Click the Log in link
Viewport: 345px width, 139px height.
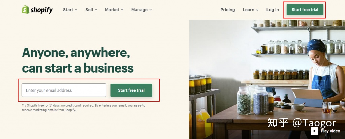coord(273,10)
